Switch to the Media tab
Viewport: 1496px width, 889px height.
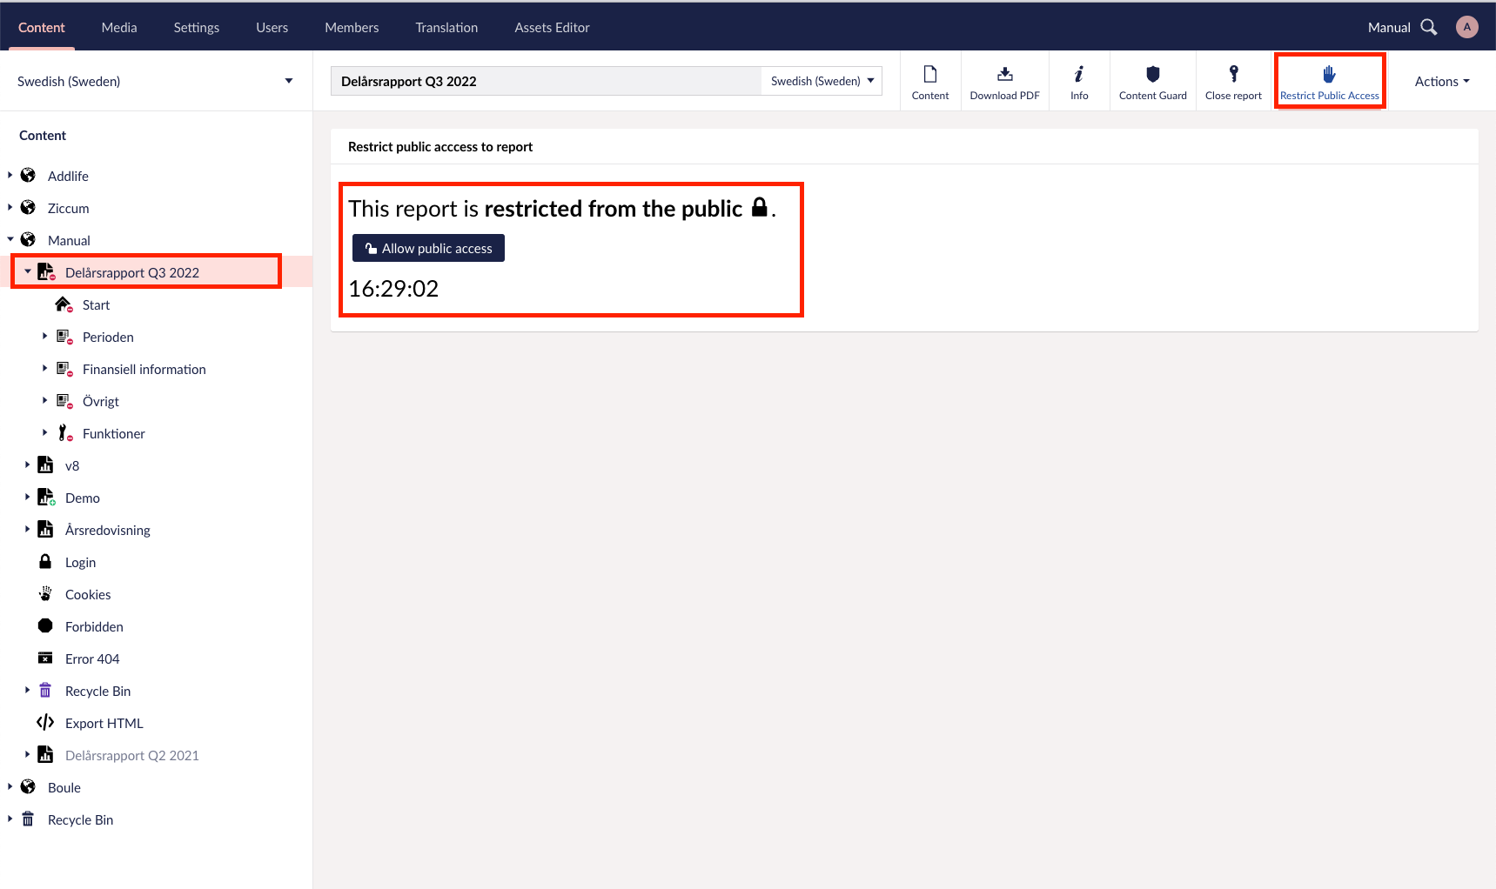point(119,28)
